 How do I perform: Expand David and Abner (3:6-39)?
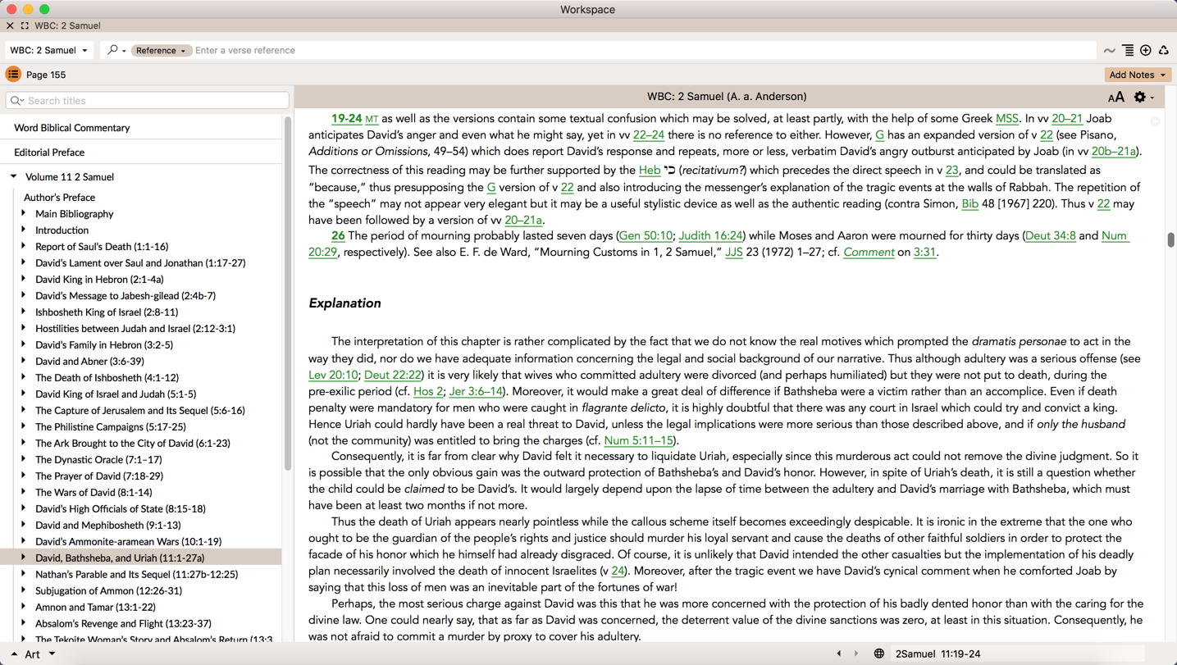click(x=23, y=361)
